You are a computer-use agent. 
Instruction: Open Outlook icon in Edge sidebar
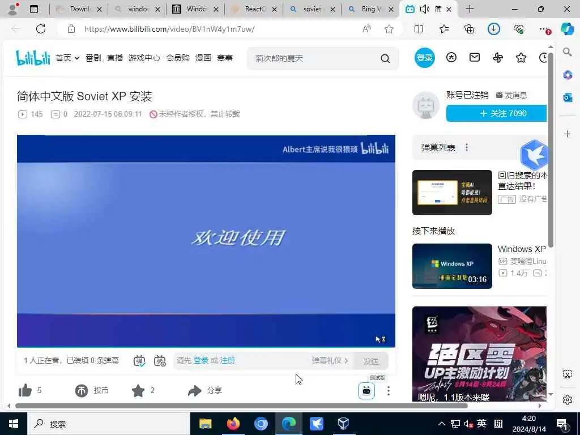tap(568, 97)
